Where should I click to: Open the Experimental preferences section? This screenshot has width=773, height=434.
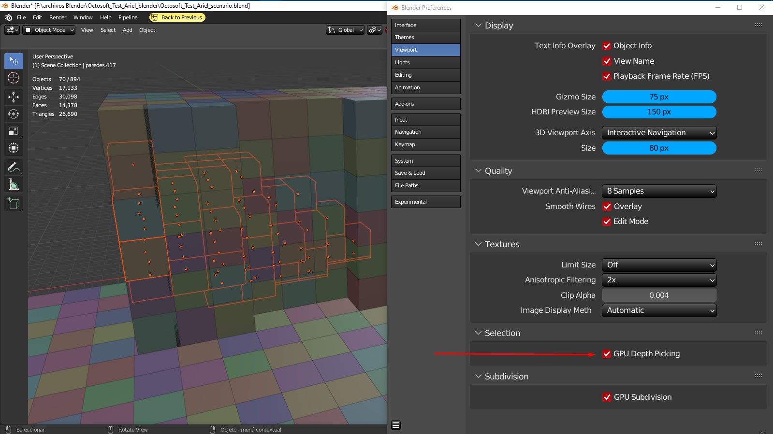[425, 202]
